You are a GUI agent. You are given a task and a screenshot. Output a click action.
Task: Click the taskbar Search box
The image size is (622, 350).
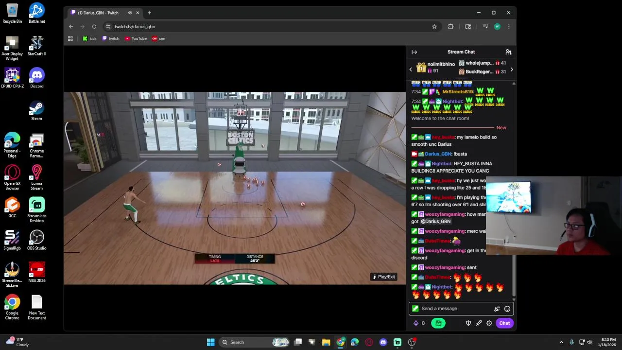click(255, 342)
